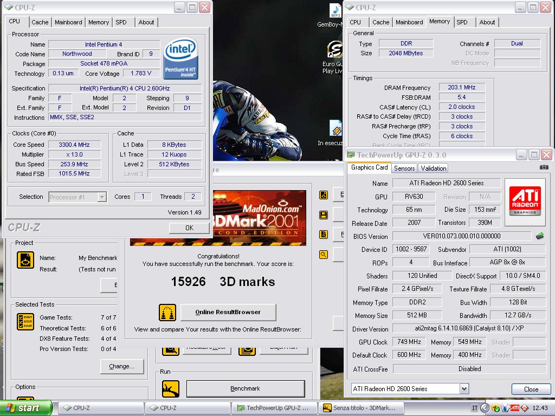The image size is (555, 416).
Task: Click the running figure Benchmark icon
Action: pyautogui.click(x=171, y=389)
